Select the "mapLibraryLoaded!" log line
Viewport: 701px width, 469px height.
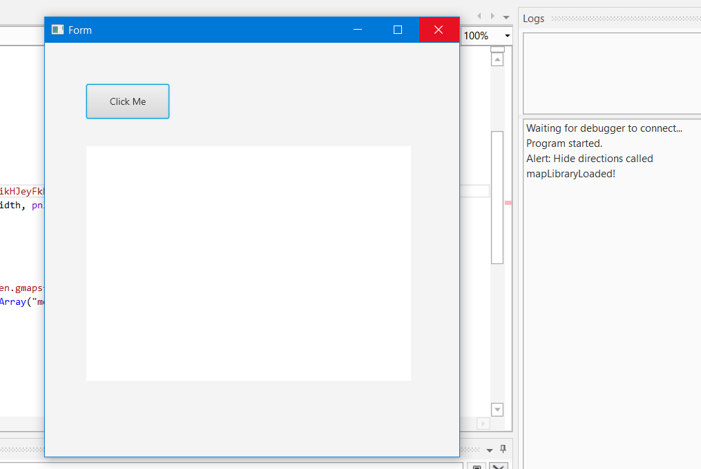click(x=570, y=174)
